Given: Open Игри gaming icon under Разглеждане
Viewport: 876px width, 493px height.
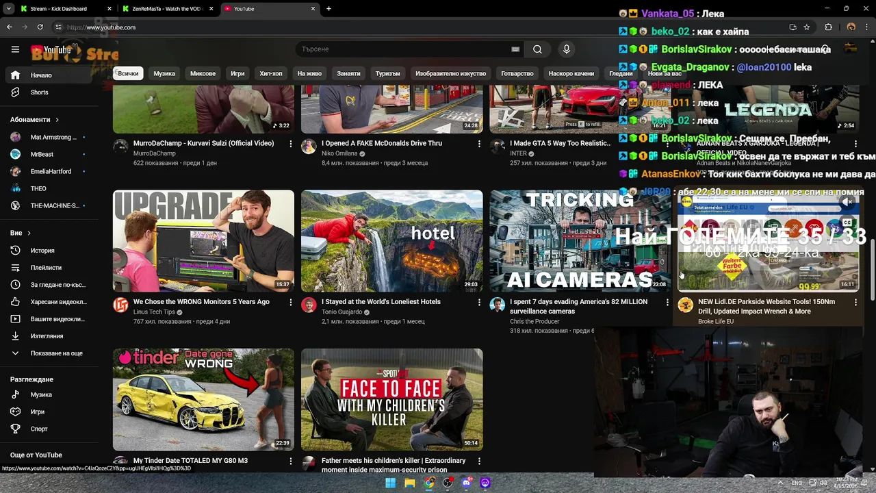Looking at the screenshot, I should [15, 412].
